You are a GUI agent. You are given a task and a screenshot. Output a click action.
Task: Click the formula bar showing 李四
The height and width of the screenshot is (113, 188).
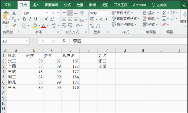click(129, 41)
